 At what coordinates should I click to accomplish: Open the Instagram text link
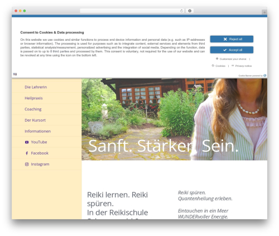click(x=40, y=164)
